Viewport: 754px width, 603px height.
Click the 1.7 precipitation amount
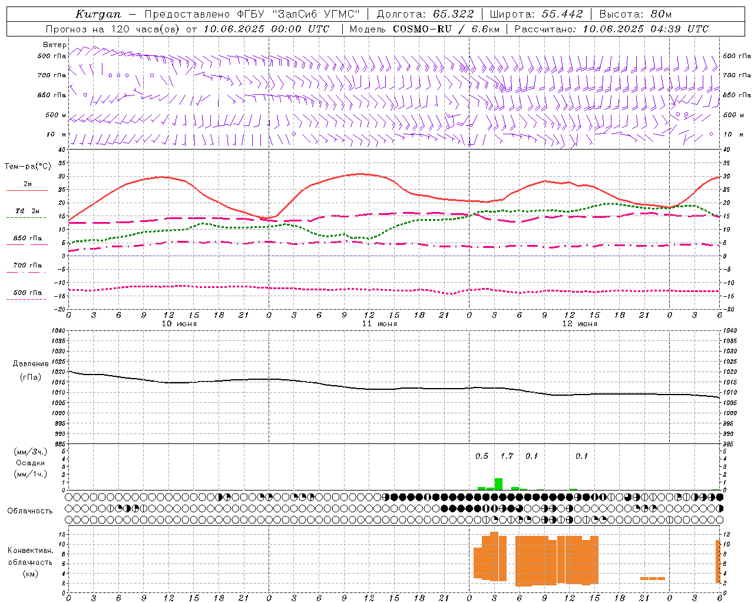point(507,456)
